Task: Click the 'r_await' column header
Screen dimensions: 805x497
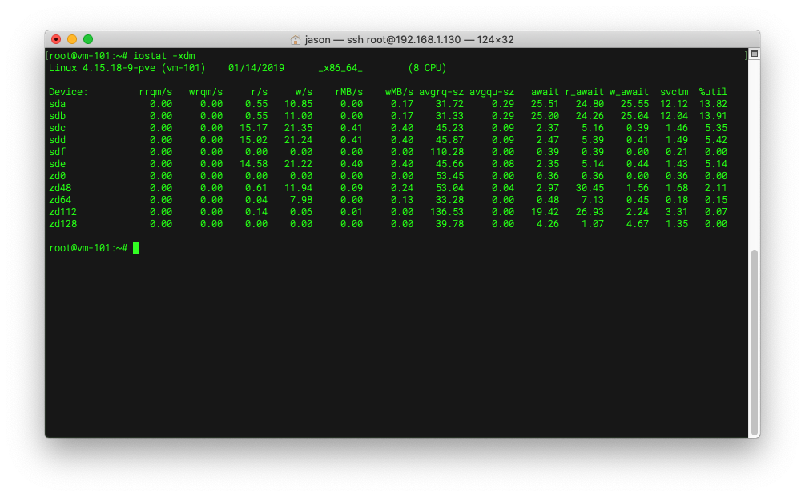Action: 585,92
